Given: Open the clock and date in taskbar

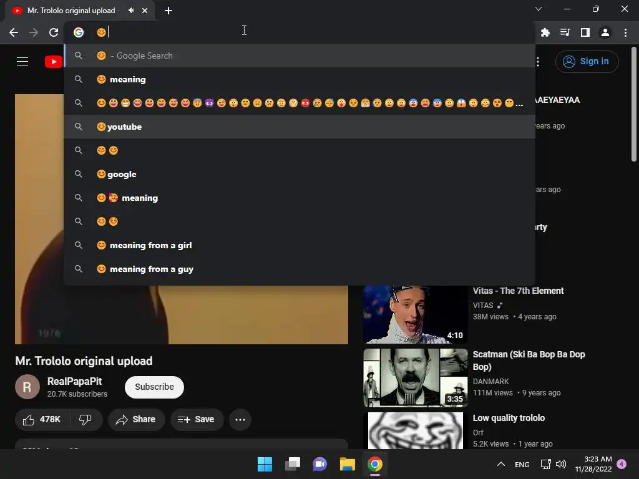Looking at the screenshot, I should (594, 464).
